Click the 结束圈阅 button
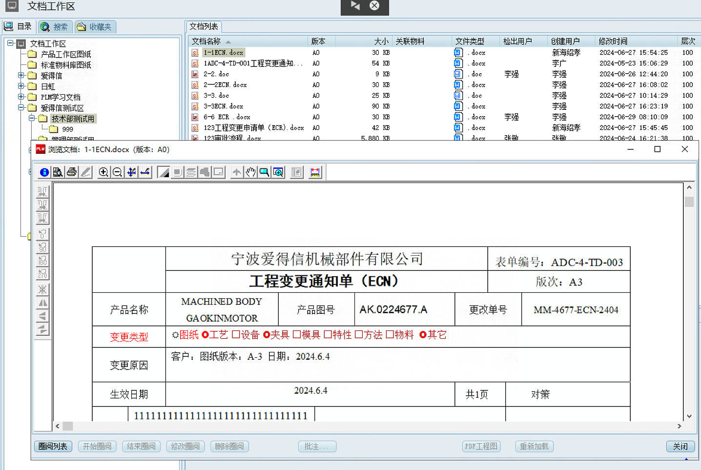701x470 pixels. pyautogui.click(x=141, y=446)
